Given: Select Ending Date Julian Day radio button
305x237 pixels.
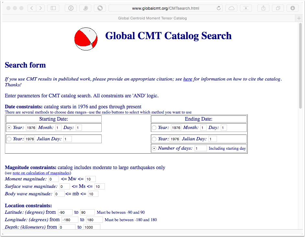Looking at the screenshot, I should tap(154, 139).
